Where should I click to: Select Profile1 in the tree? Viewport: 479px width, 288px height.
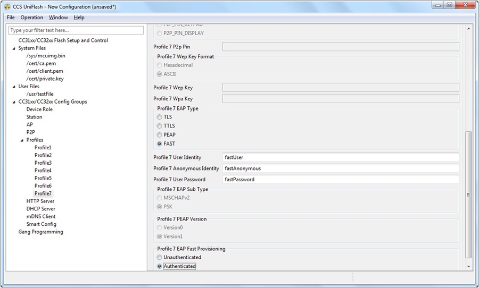coord(43,147)
